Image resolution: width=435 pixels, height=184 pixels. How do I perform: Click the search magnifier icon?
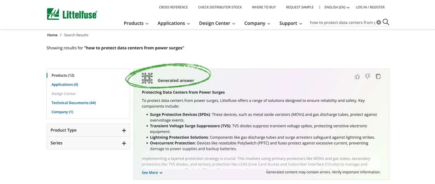tap(386, 22)
